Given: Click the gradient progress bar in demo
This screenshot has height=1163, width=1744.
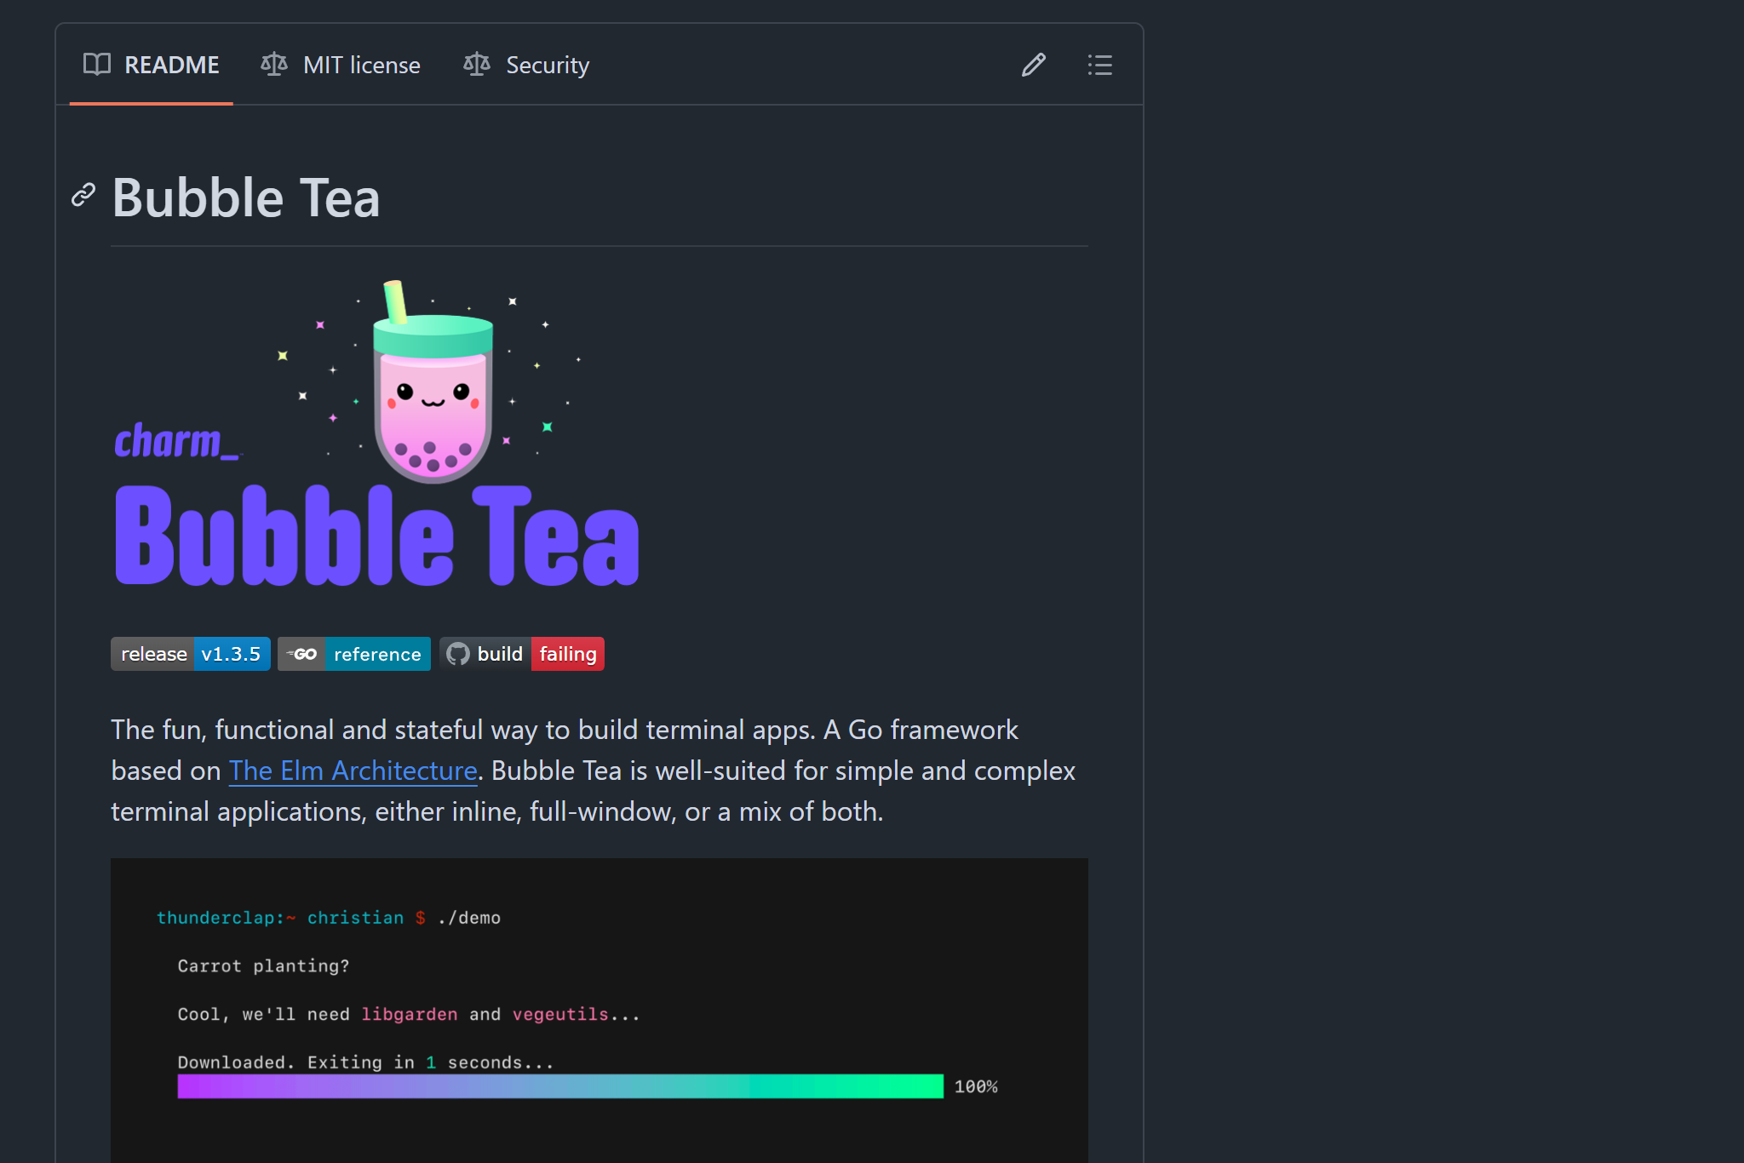Looking at the screenshot, I should click(x=559, y=1086).
